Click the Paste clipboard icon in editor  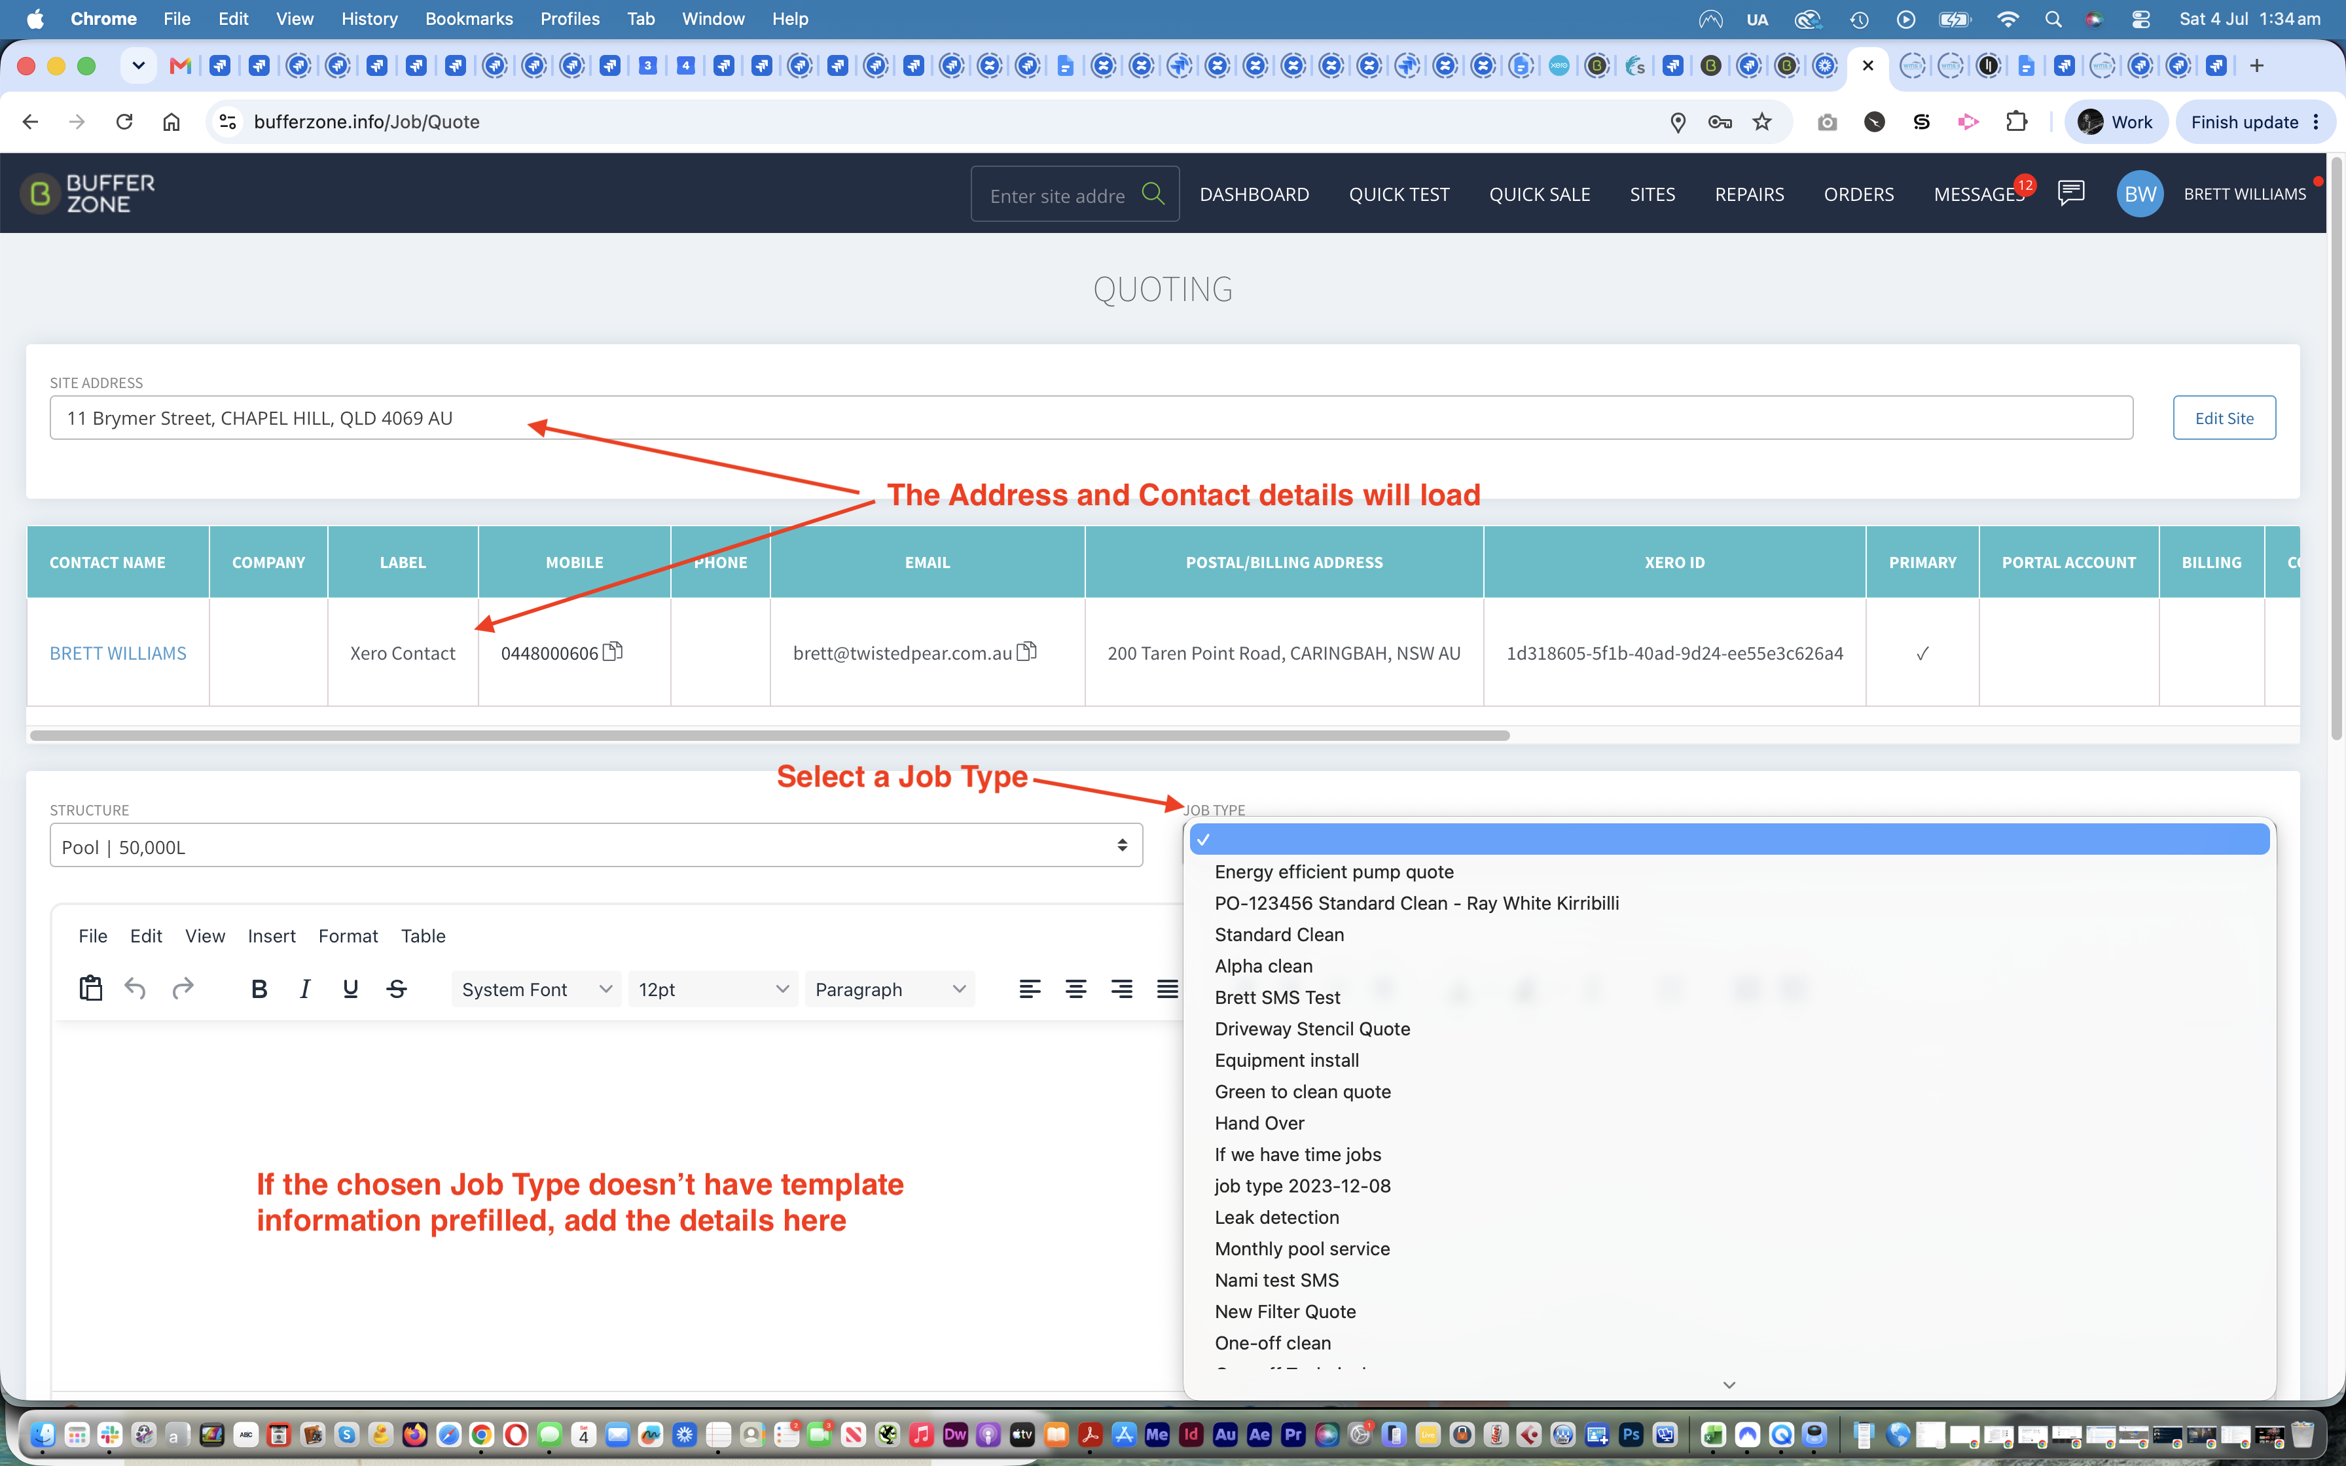90,989
